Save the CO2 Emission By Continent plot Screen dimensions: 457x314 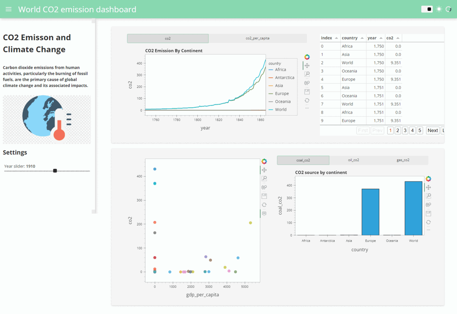(x=307, y=91)
